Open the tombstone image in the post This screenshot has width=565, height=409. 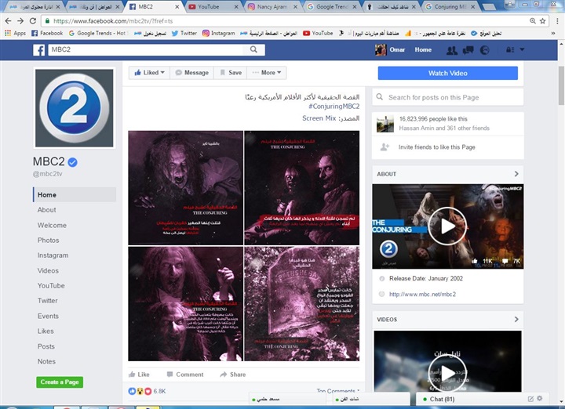(301, 304)
